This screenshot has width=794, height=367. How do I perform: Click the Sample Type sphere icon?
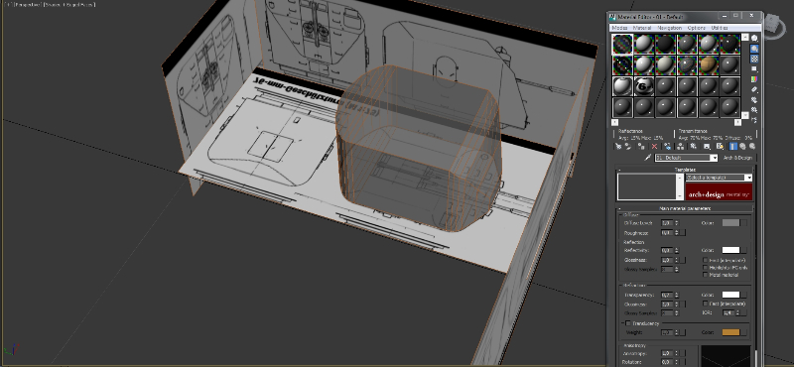(754, 38)
